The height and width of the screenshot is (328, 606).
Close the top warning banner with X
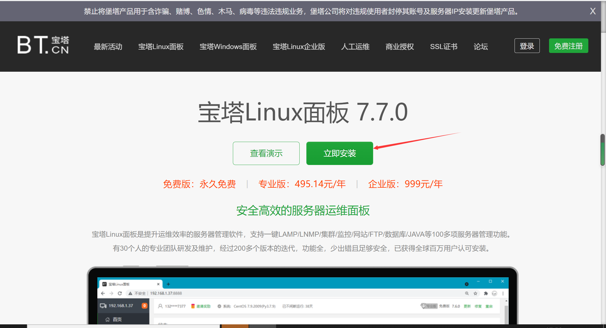pos(593,11)
